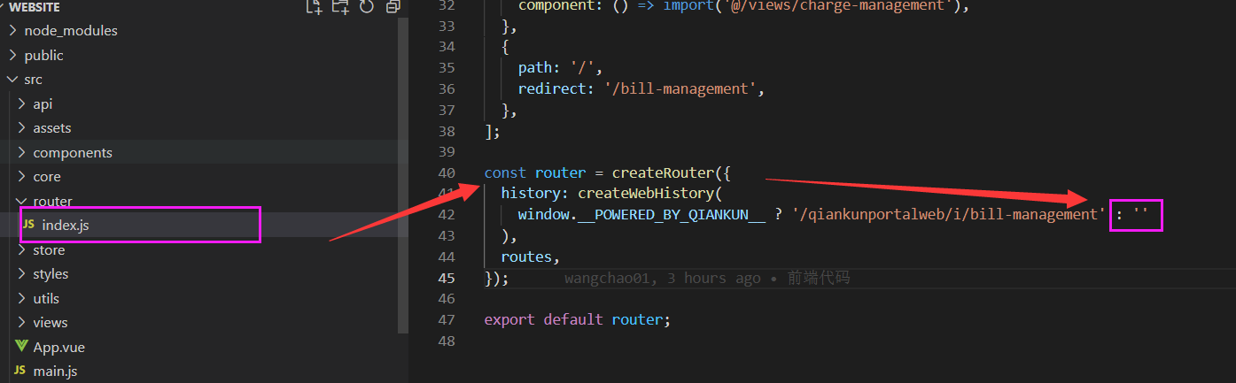Screen dimensions: 1236x383
Task: Select the node_modules folder label
Action: (x=71, y=31)
